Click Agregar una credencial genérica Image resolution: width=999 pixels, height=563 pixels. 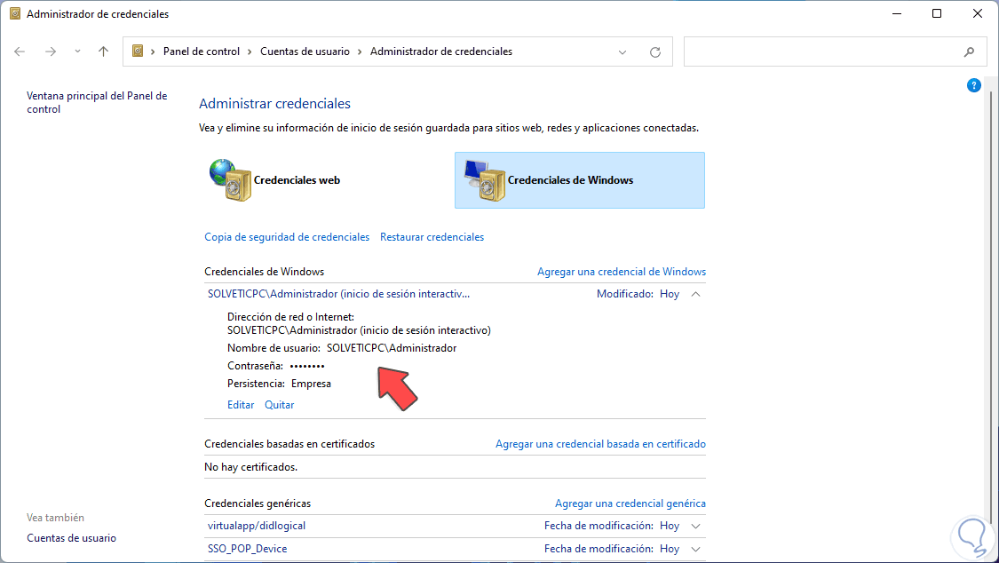click(630, 504)
